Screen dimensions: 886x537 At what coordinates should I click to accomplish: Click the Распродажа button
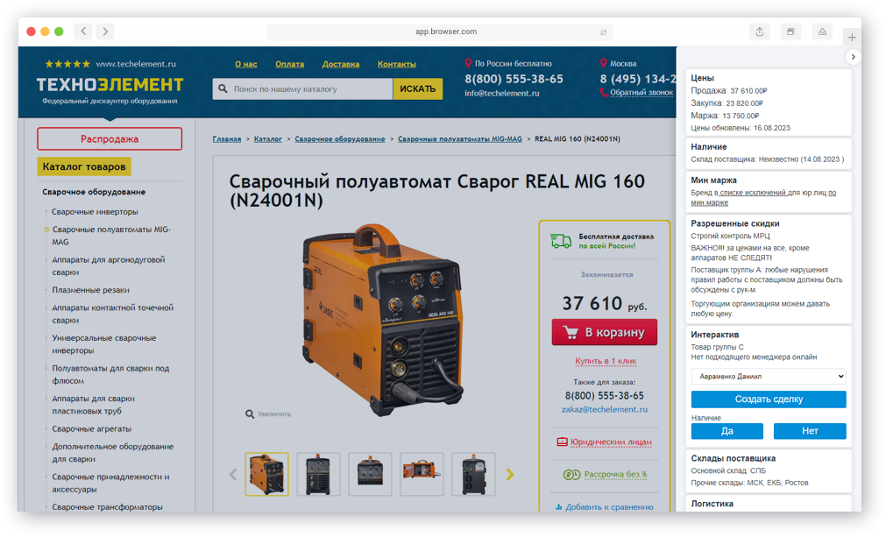[x=110, y=139]
